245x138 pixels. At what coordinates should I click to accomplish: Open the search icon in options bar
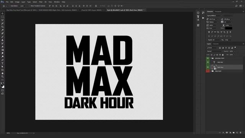click(237, 6)
